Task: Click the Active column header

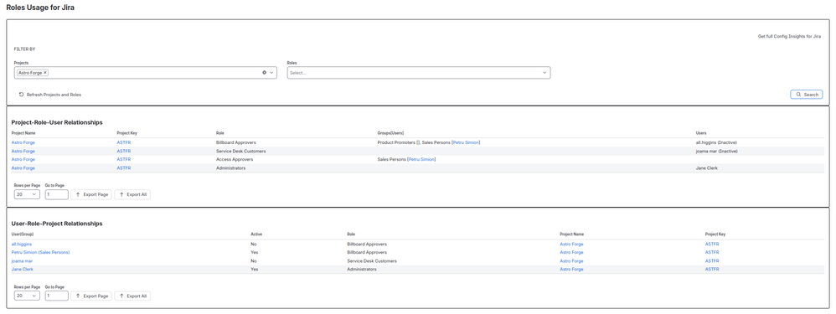Action: [256, 234]
